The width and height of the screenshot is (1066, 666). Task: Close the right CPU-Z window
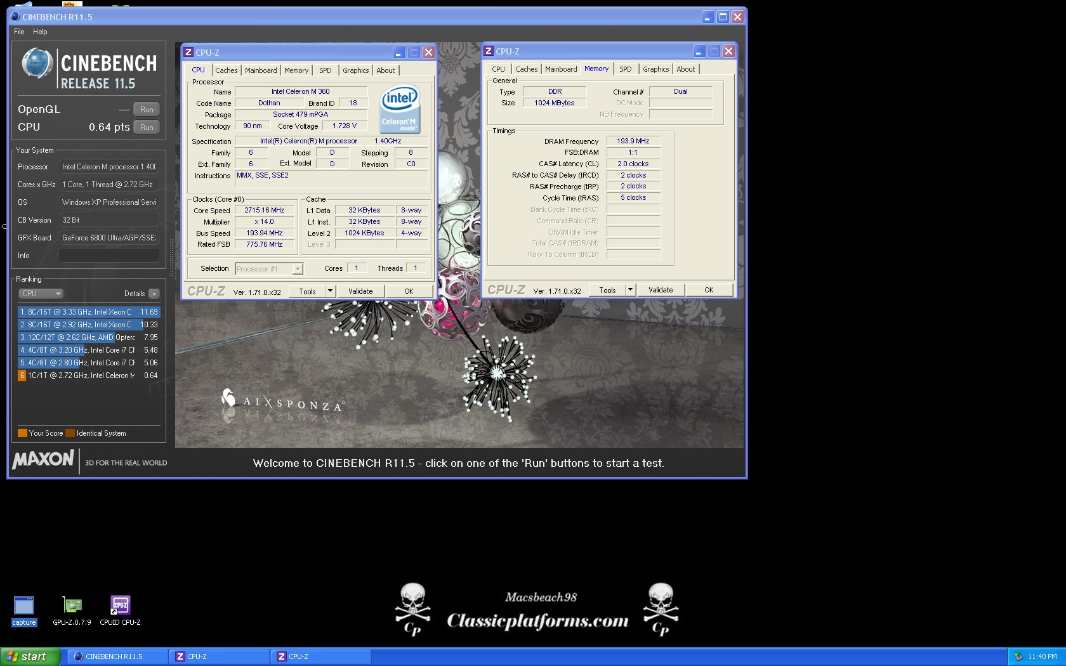(728, 51)
